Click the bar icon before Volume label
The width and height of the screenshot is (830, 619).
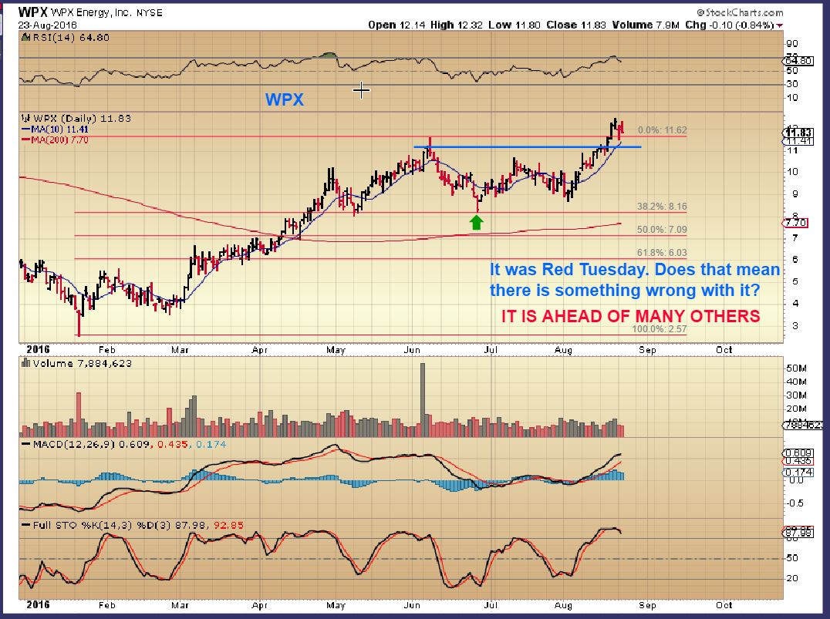tap(25, 364)
